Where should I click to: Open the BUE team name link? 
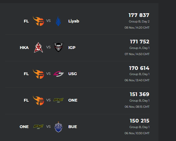[73, 127]
